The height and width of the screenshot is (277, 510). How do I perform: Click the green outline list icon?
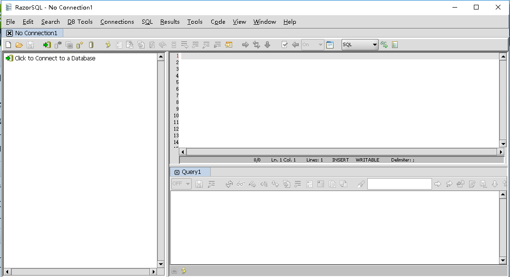click(395, 45)
